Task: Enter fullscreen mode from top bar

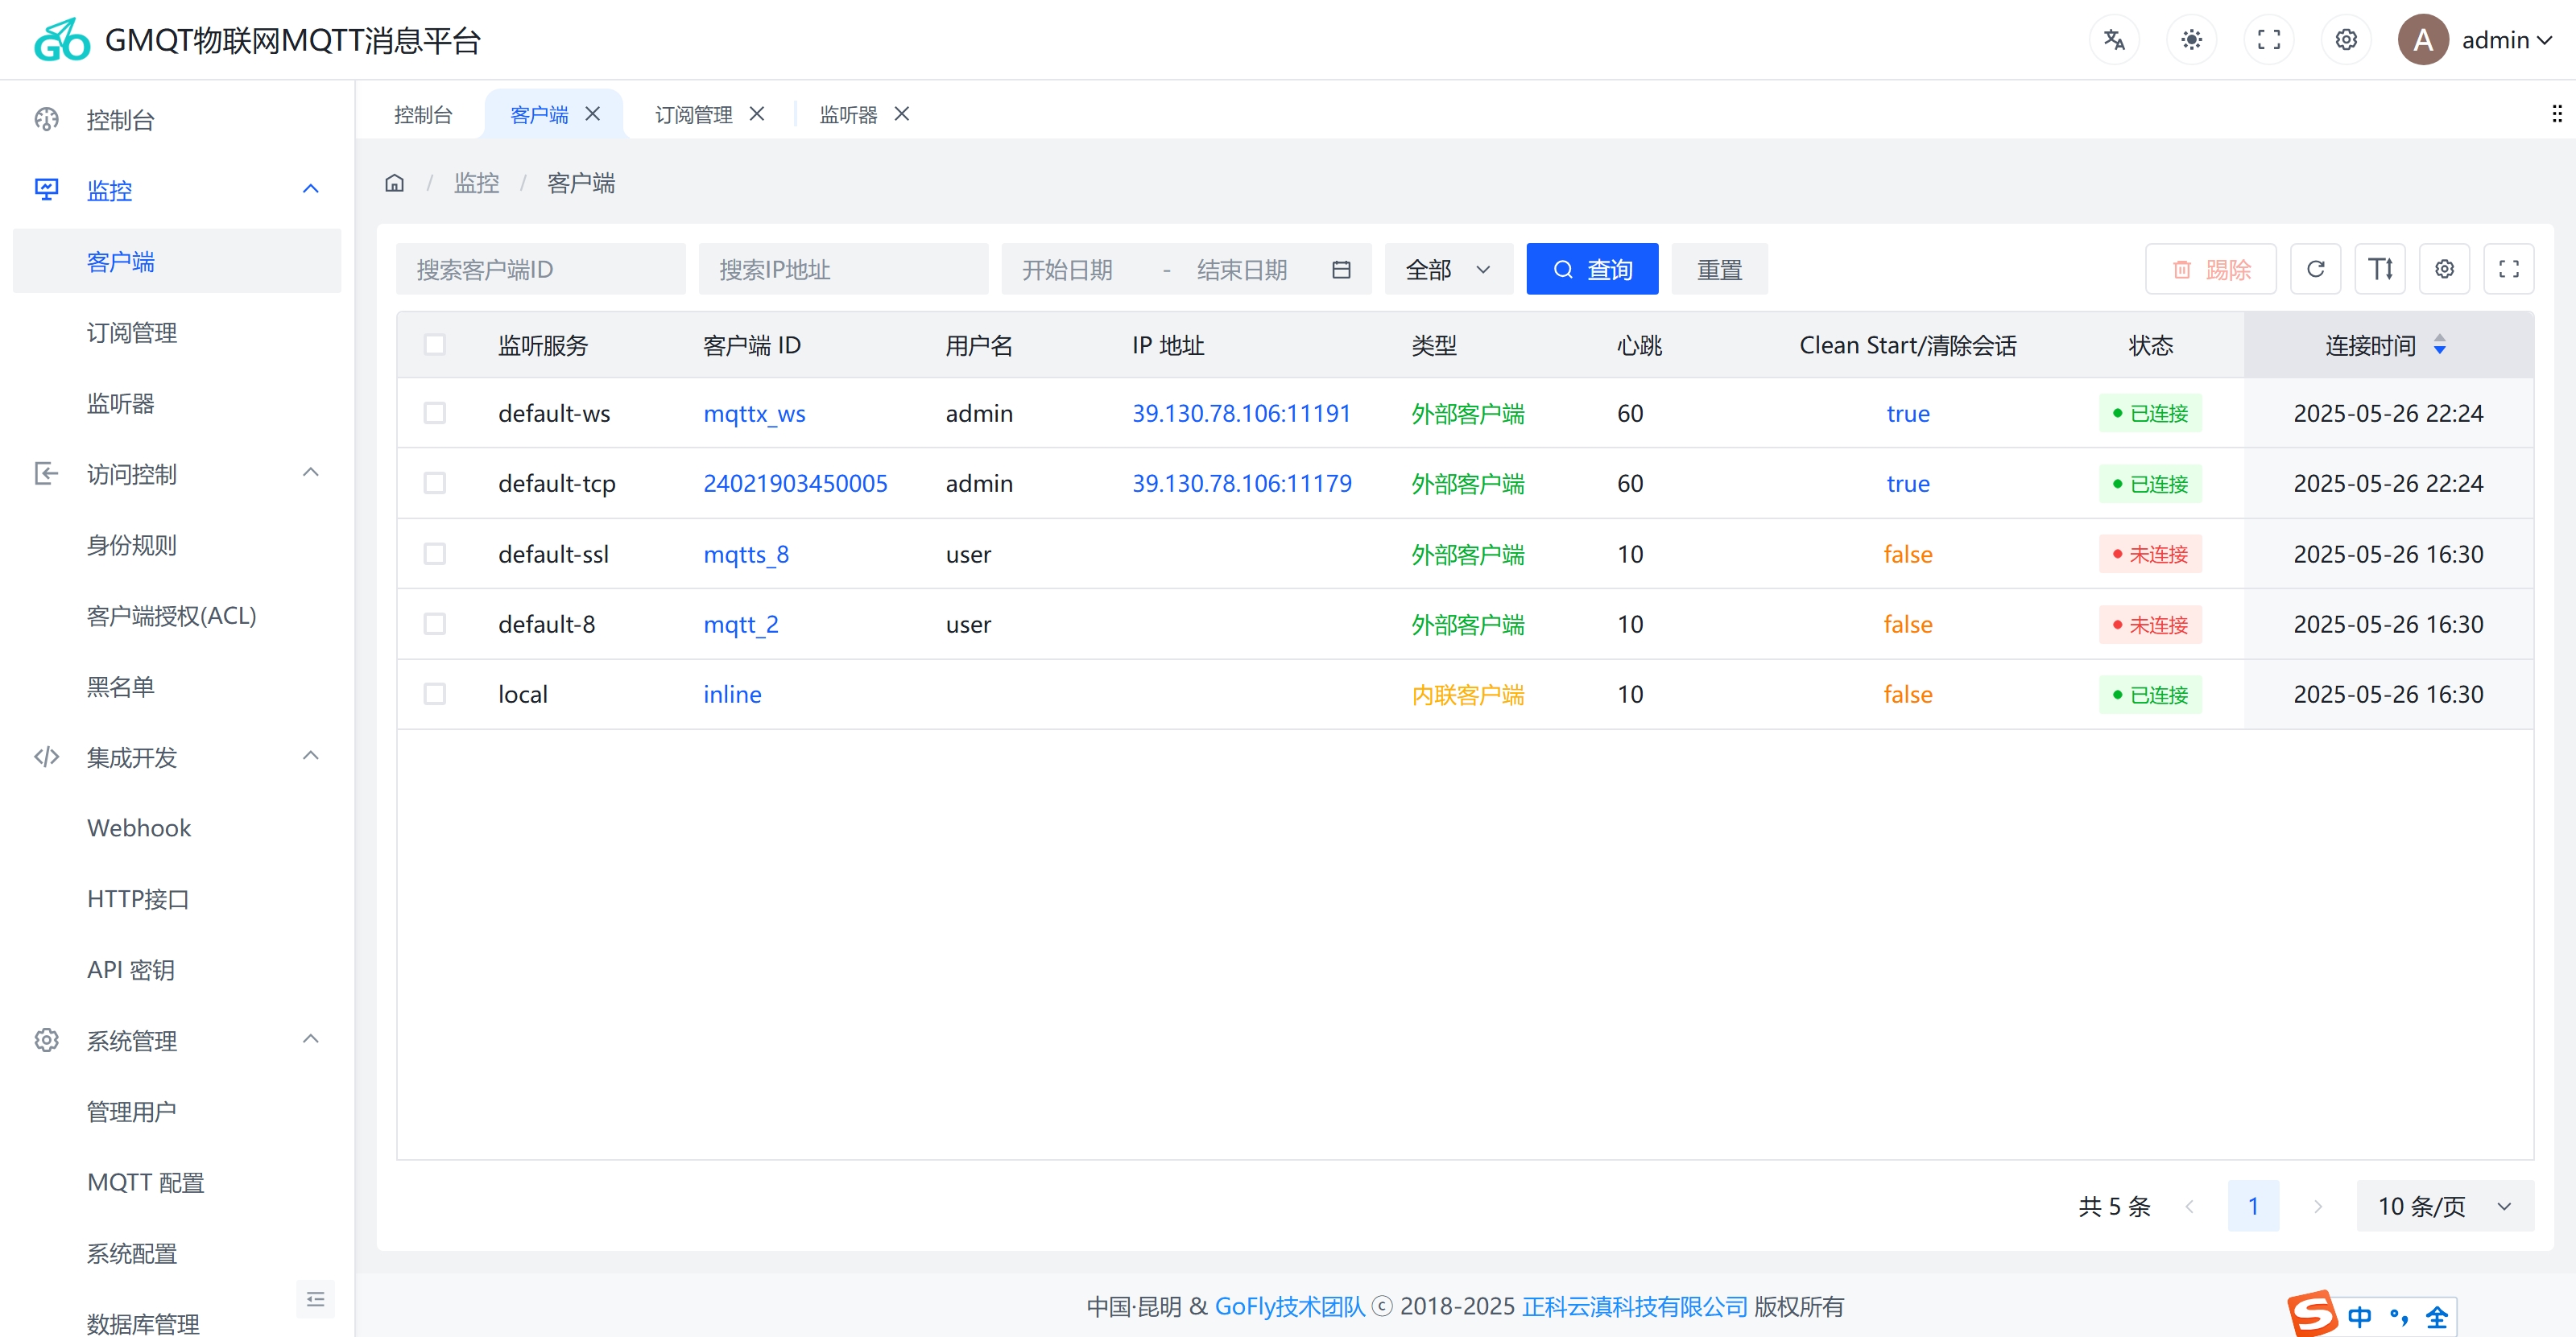Action: click(2269, 39)
